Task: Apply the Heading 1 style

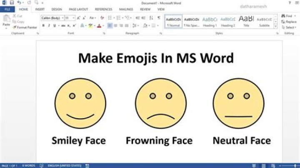Action: [210, 22]
